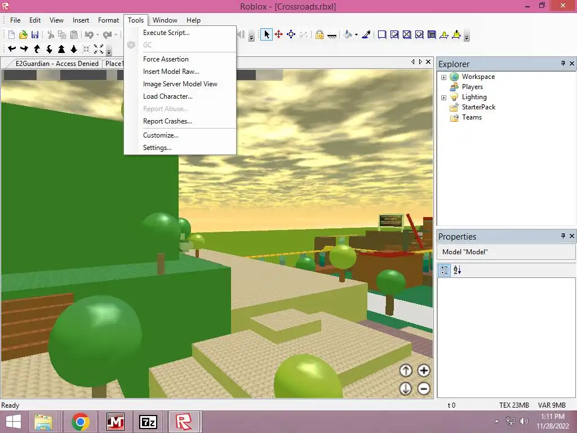Click the Copy icon in toolbar

[x=62, y=34]
